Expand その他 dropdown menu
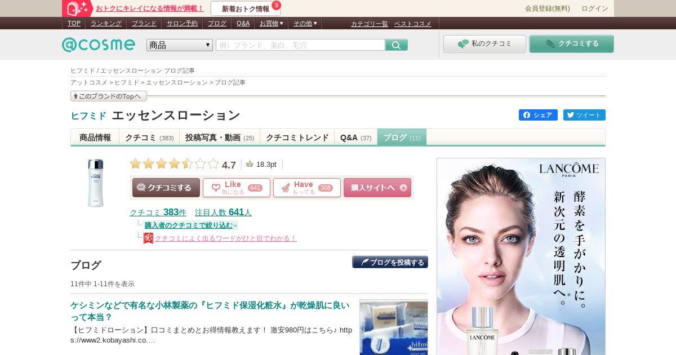Viewport: 676px width, 355px height. [305, 23]
